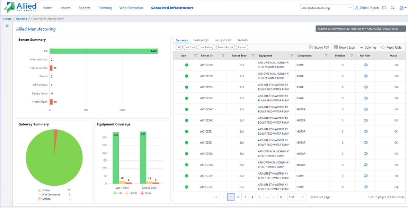Sort by the Status column header
Screen dimensions: 408x208
(393, 56)
